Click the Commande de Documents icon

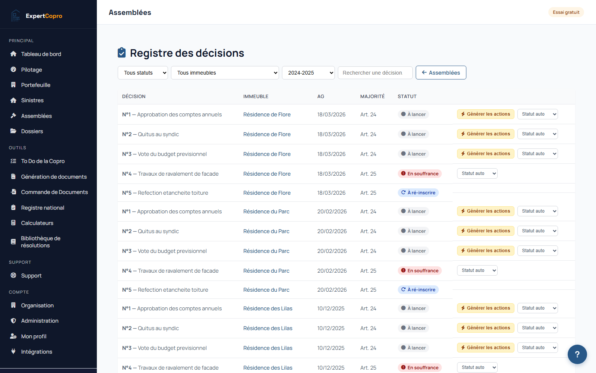pos(13,192)
